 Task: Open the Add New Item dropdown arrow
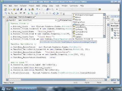[x=11, y=9]
